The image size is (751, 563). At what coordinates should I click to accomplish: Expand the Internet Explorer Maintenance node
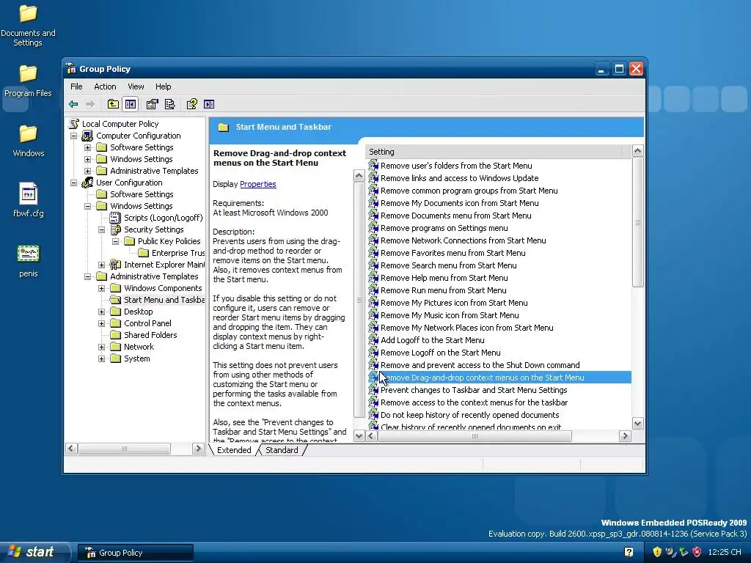101,265
